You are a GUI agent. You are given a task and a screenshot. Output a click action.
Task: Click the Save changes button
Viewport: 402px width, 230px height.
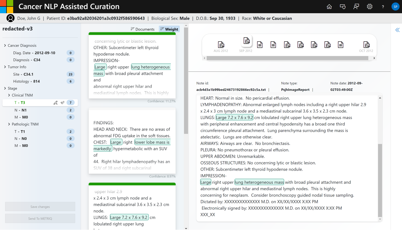point(40,207)
